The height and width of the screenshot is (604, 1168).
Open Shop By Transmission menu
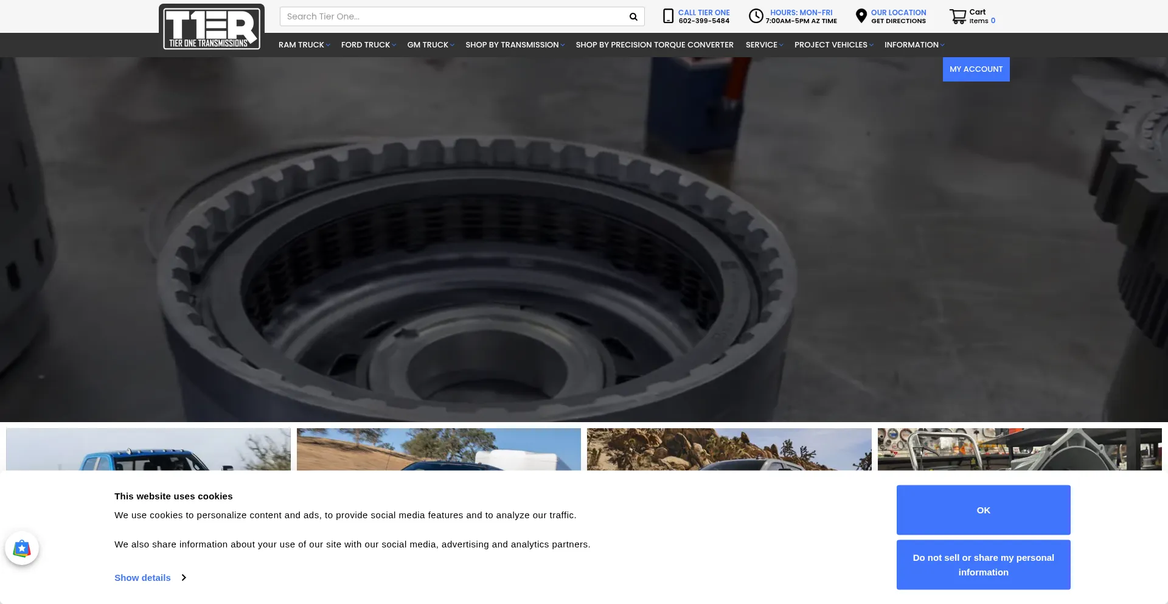coord(515,45)
